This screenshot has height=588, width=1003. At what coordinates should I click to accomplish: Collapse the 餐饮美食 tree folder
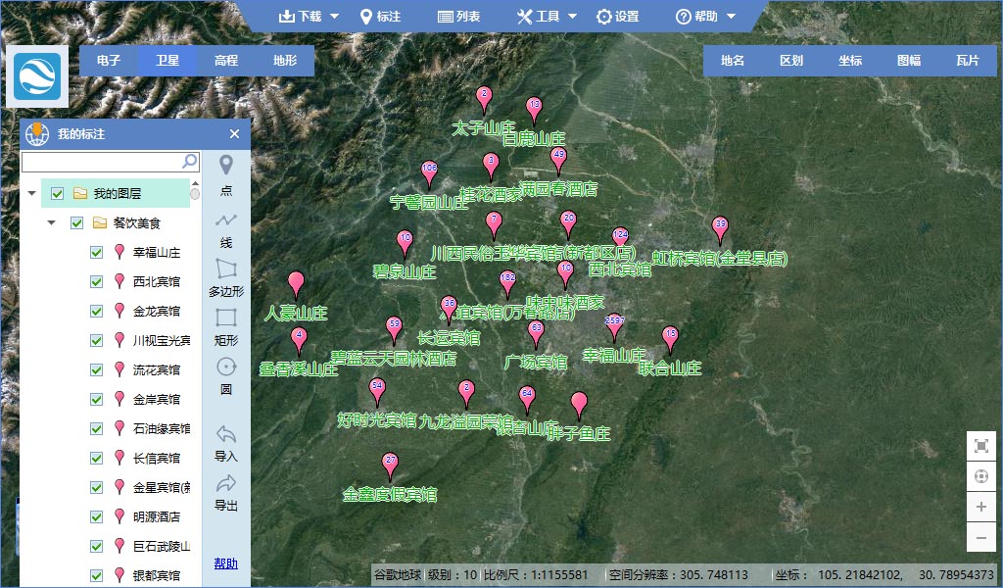tap(52, 223)
